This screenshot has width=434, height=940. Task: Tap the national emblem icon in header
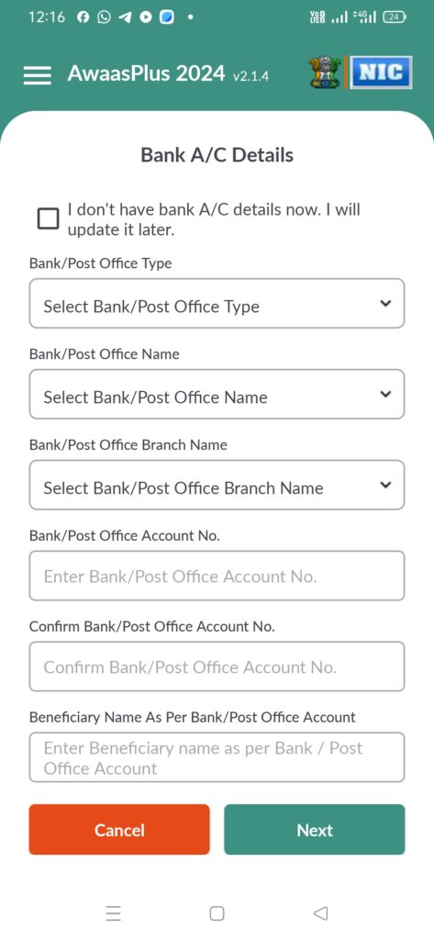tap(324, 73)
